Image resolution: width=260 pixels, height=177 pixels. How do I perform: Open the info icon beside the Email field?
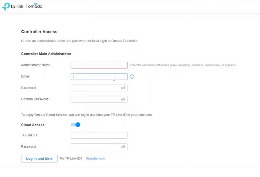click(x=132, y=77)
